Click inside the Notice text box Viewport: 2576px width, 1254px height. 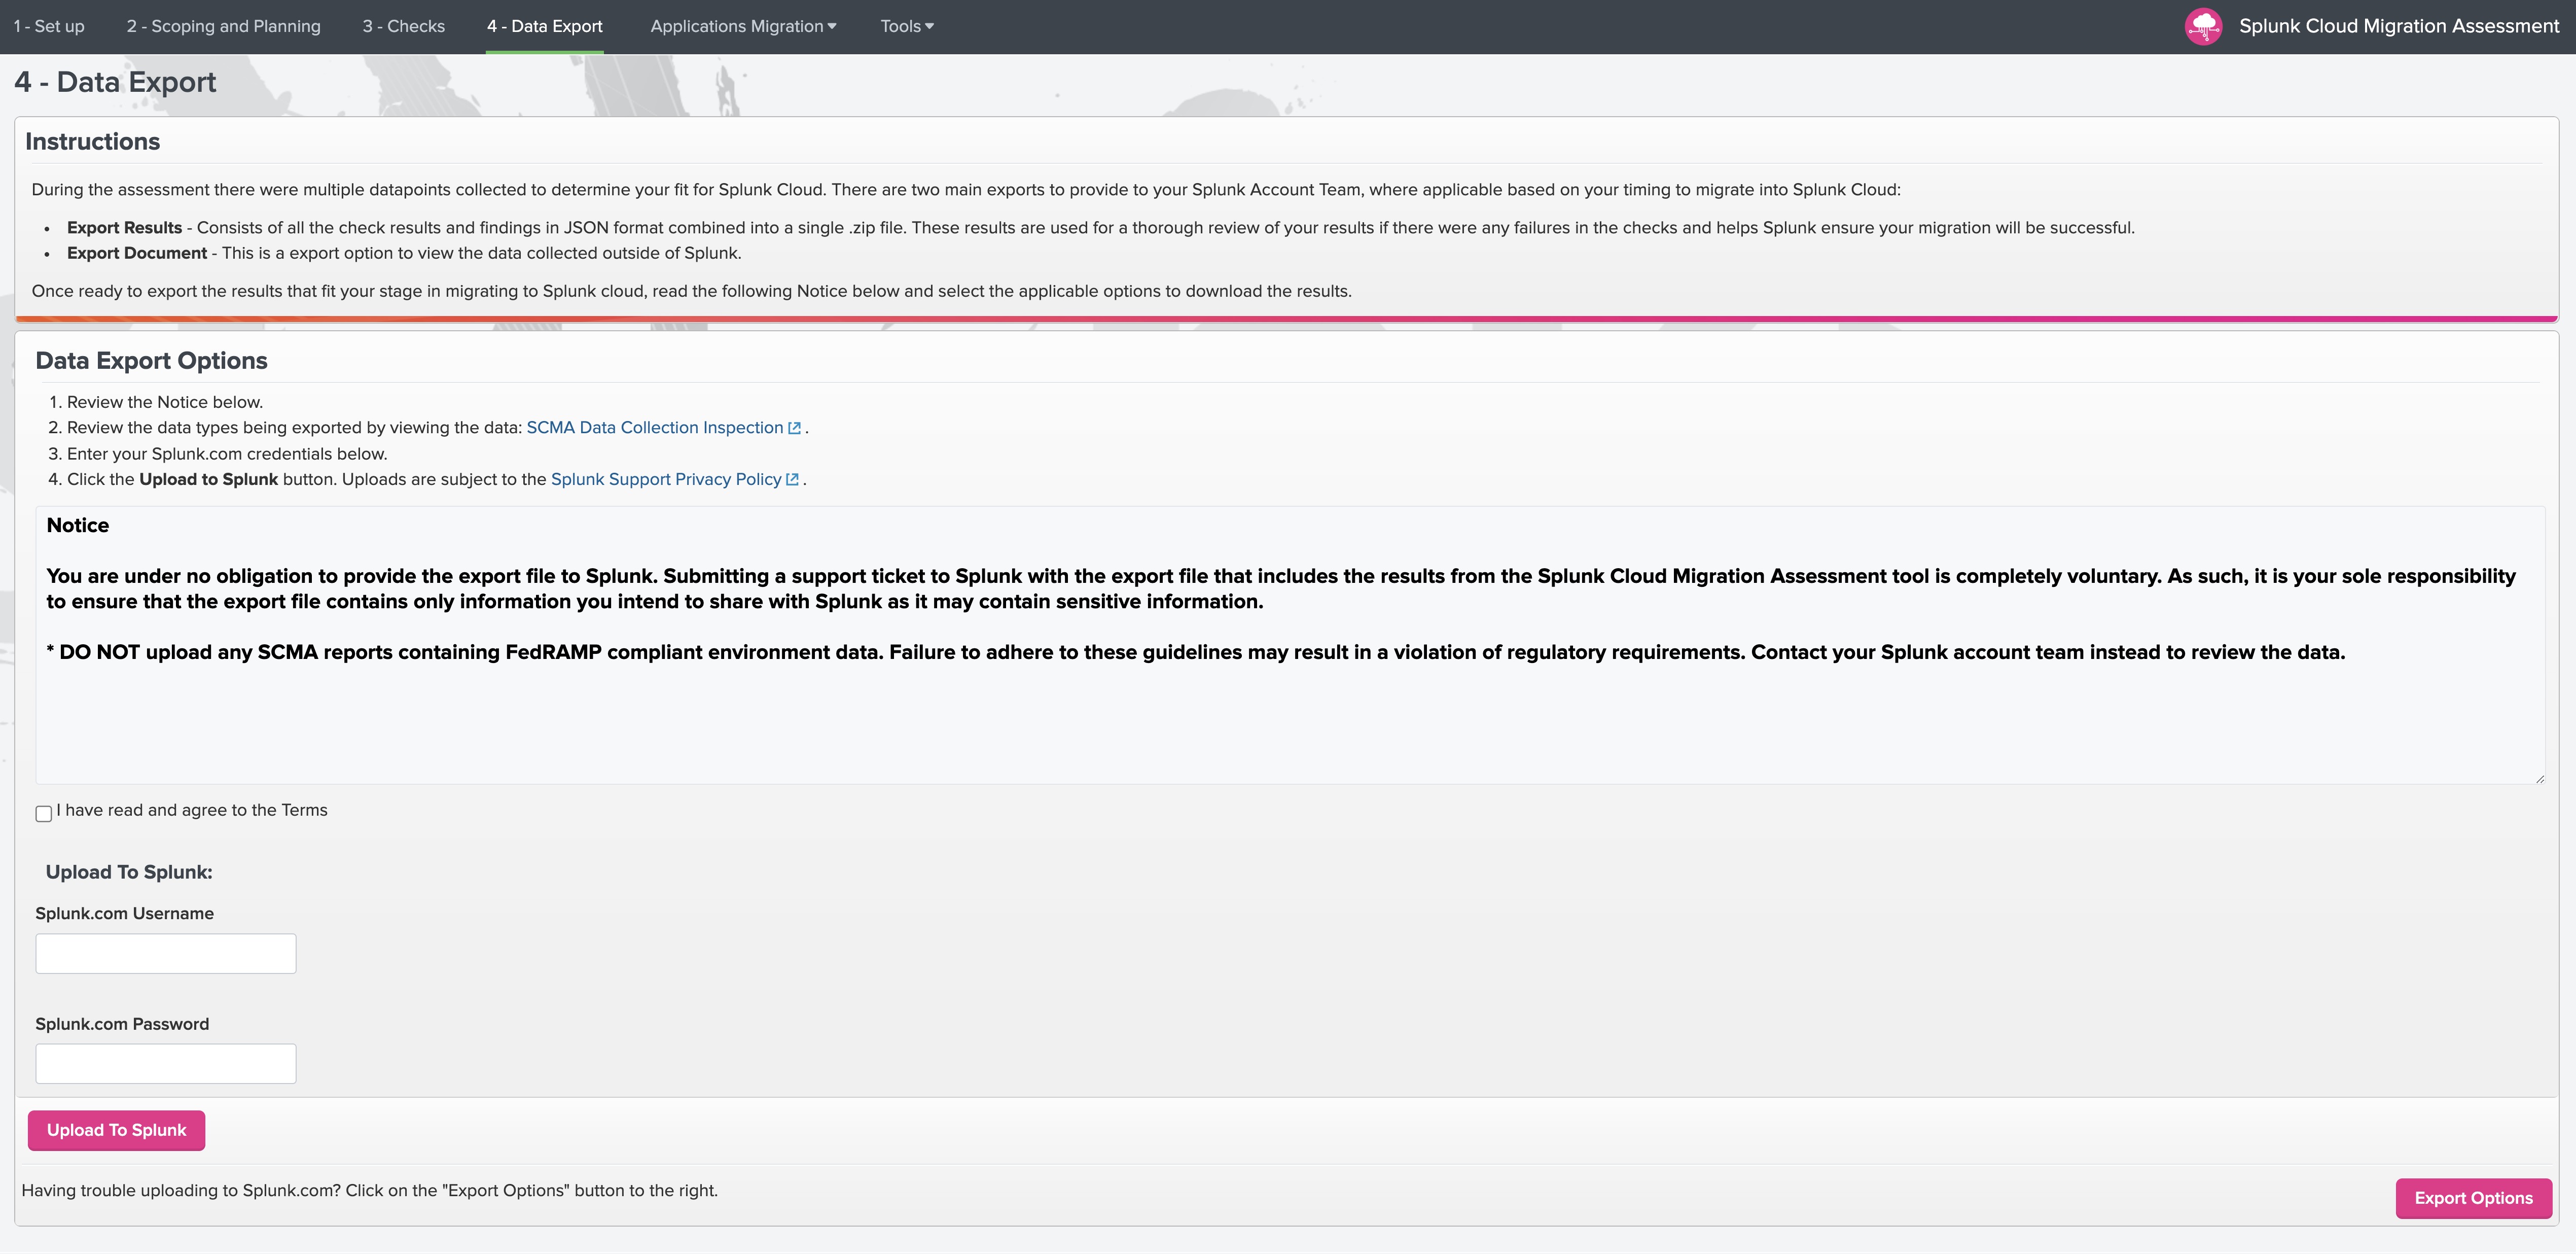1290,645
